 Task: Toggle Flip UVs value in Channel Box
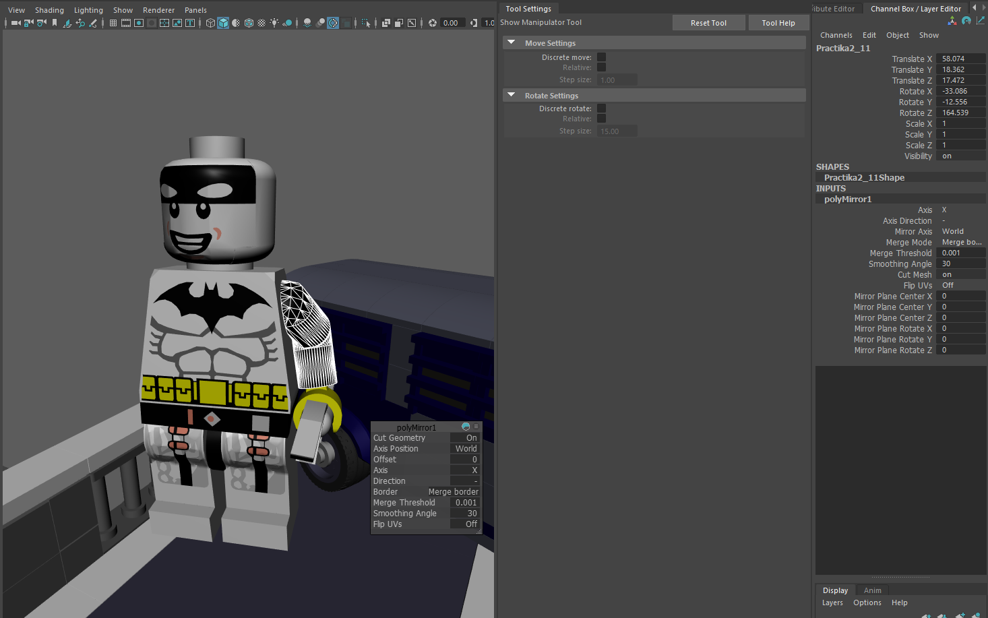960,286
